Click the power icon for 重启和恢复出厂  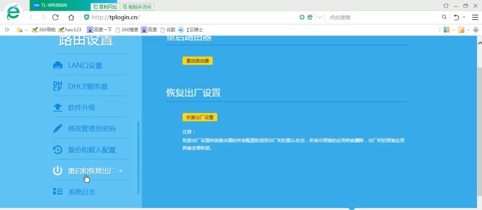(x=58, y=171)
